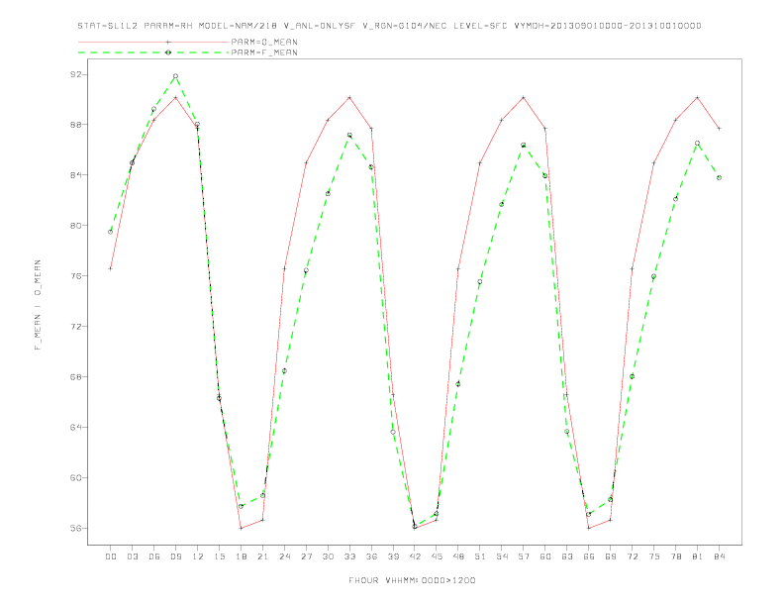Click the y-axis tick value 72
This screenshot has width=784, height=606.
pos(75,327)
